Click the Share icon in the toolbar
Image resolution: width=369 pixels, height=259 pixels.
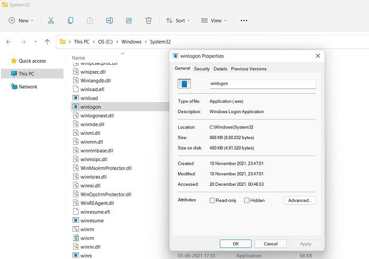tap(129, 21)
